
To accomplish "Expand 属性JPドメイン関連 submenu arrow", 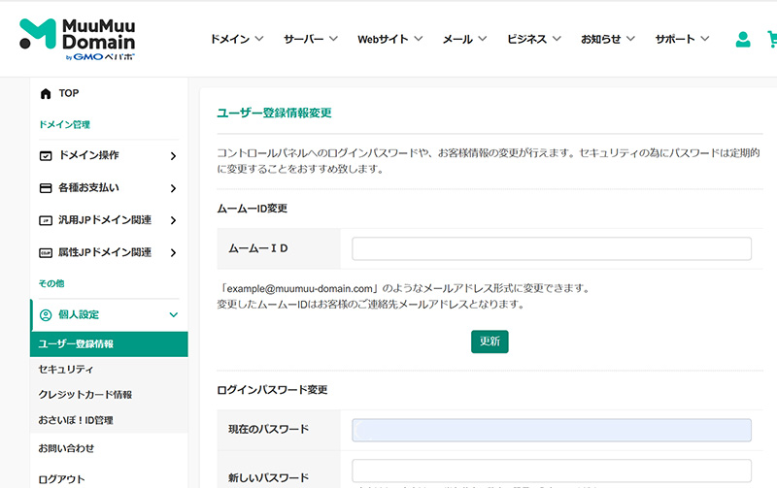I will (x=173, y=252).
